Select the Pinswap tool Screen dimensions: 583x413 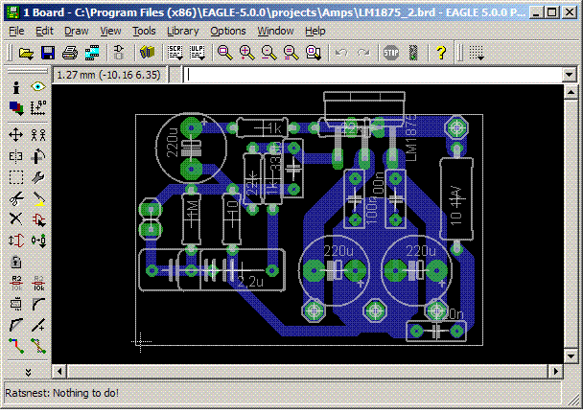tap(16, 241)
